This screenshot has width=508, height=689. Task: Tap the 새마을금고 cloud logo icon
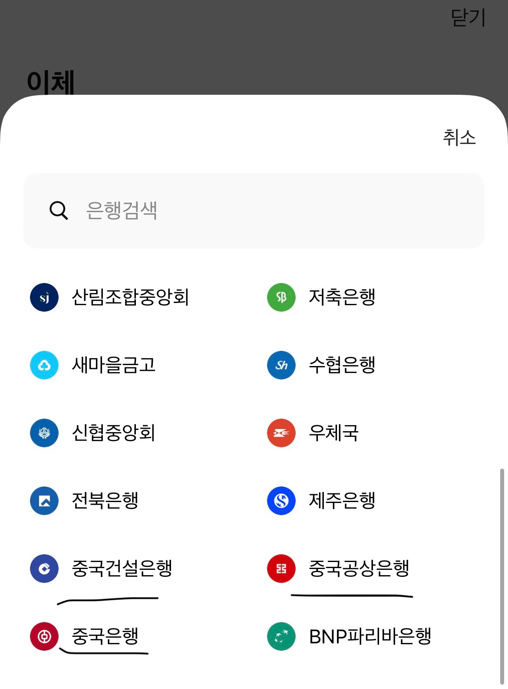tap(44, 365)
